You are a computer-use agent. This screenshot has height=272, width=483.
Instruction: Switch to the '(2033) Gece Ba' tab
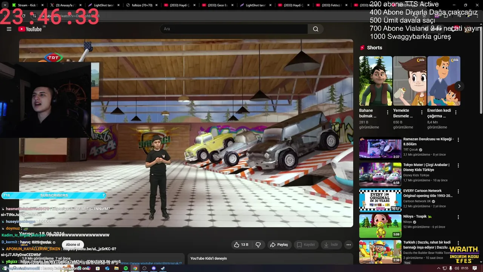[x=217, y=5]
